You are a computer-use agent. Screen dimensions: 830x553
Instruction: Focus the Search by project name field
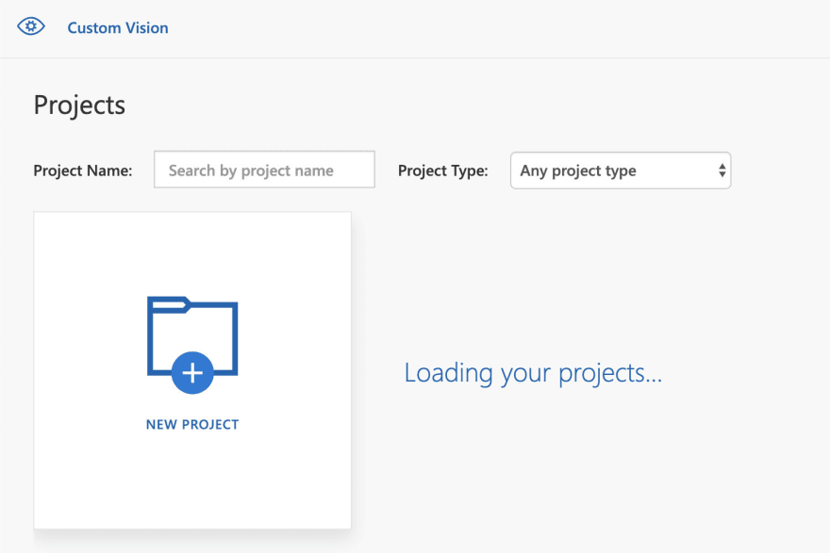tap(264, 170)
